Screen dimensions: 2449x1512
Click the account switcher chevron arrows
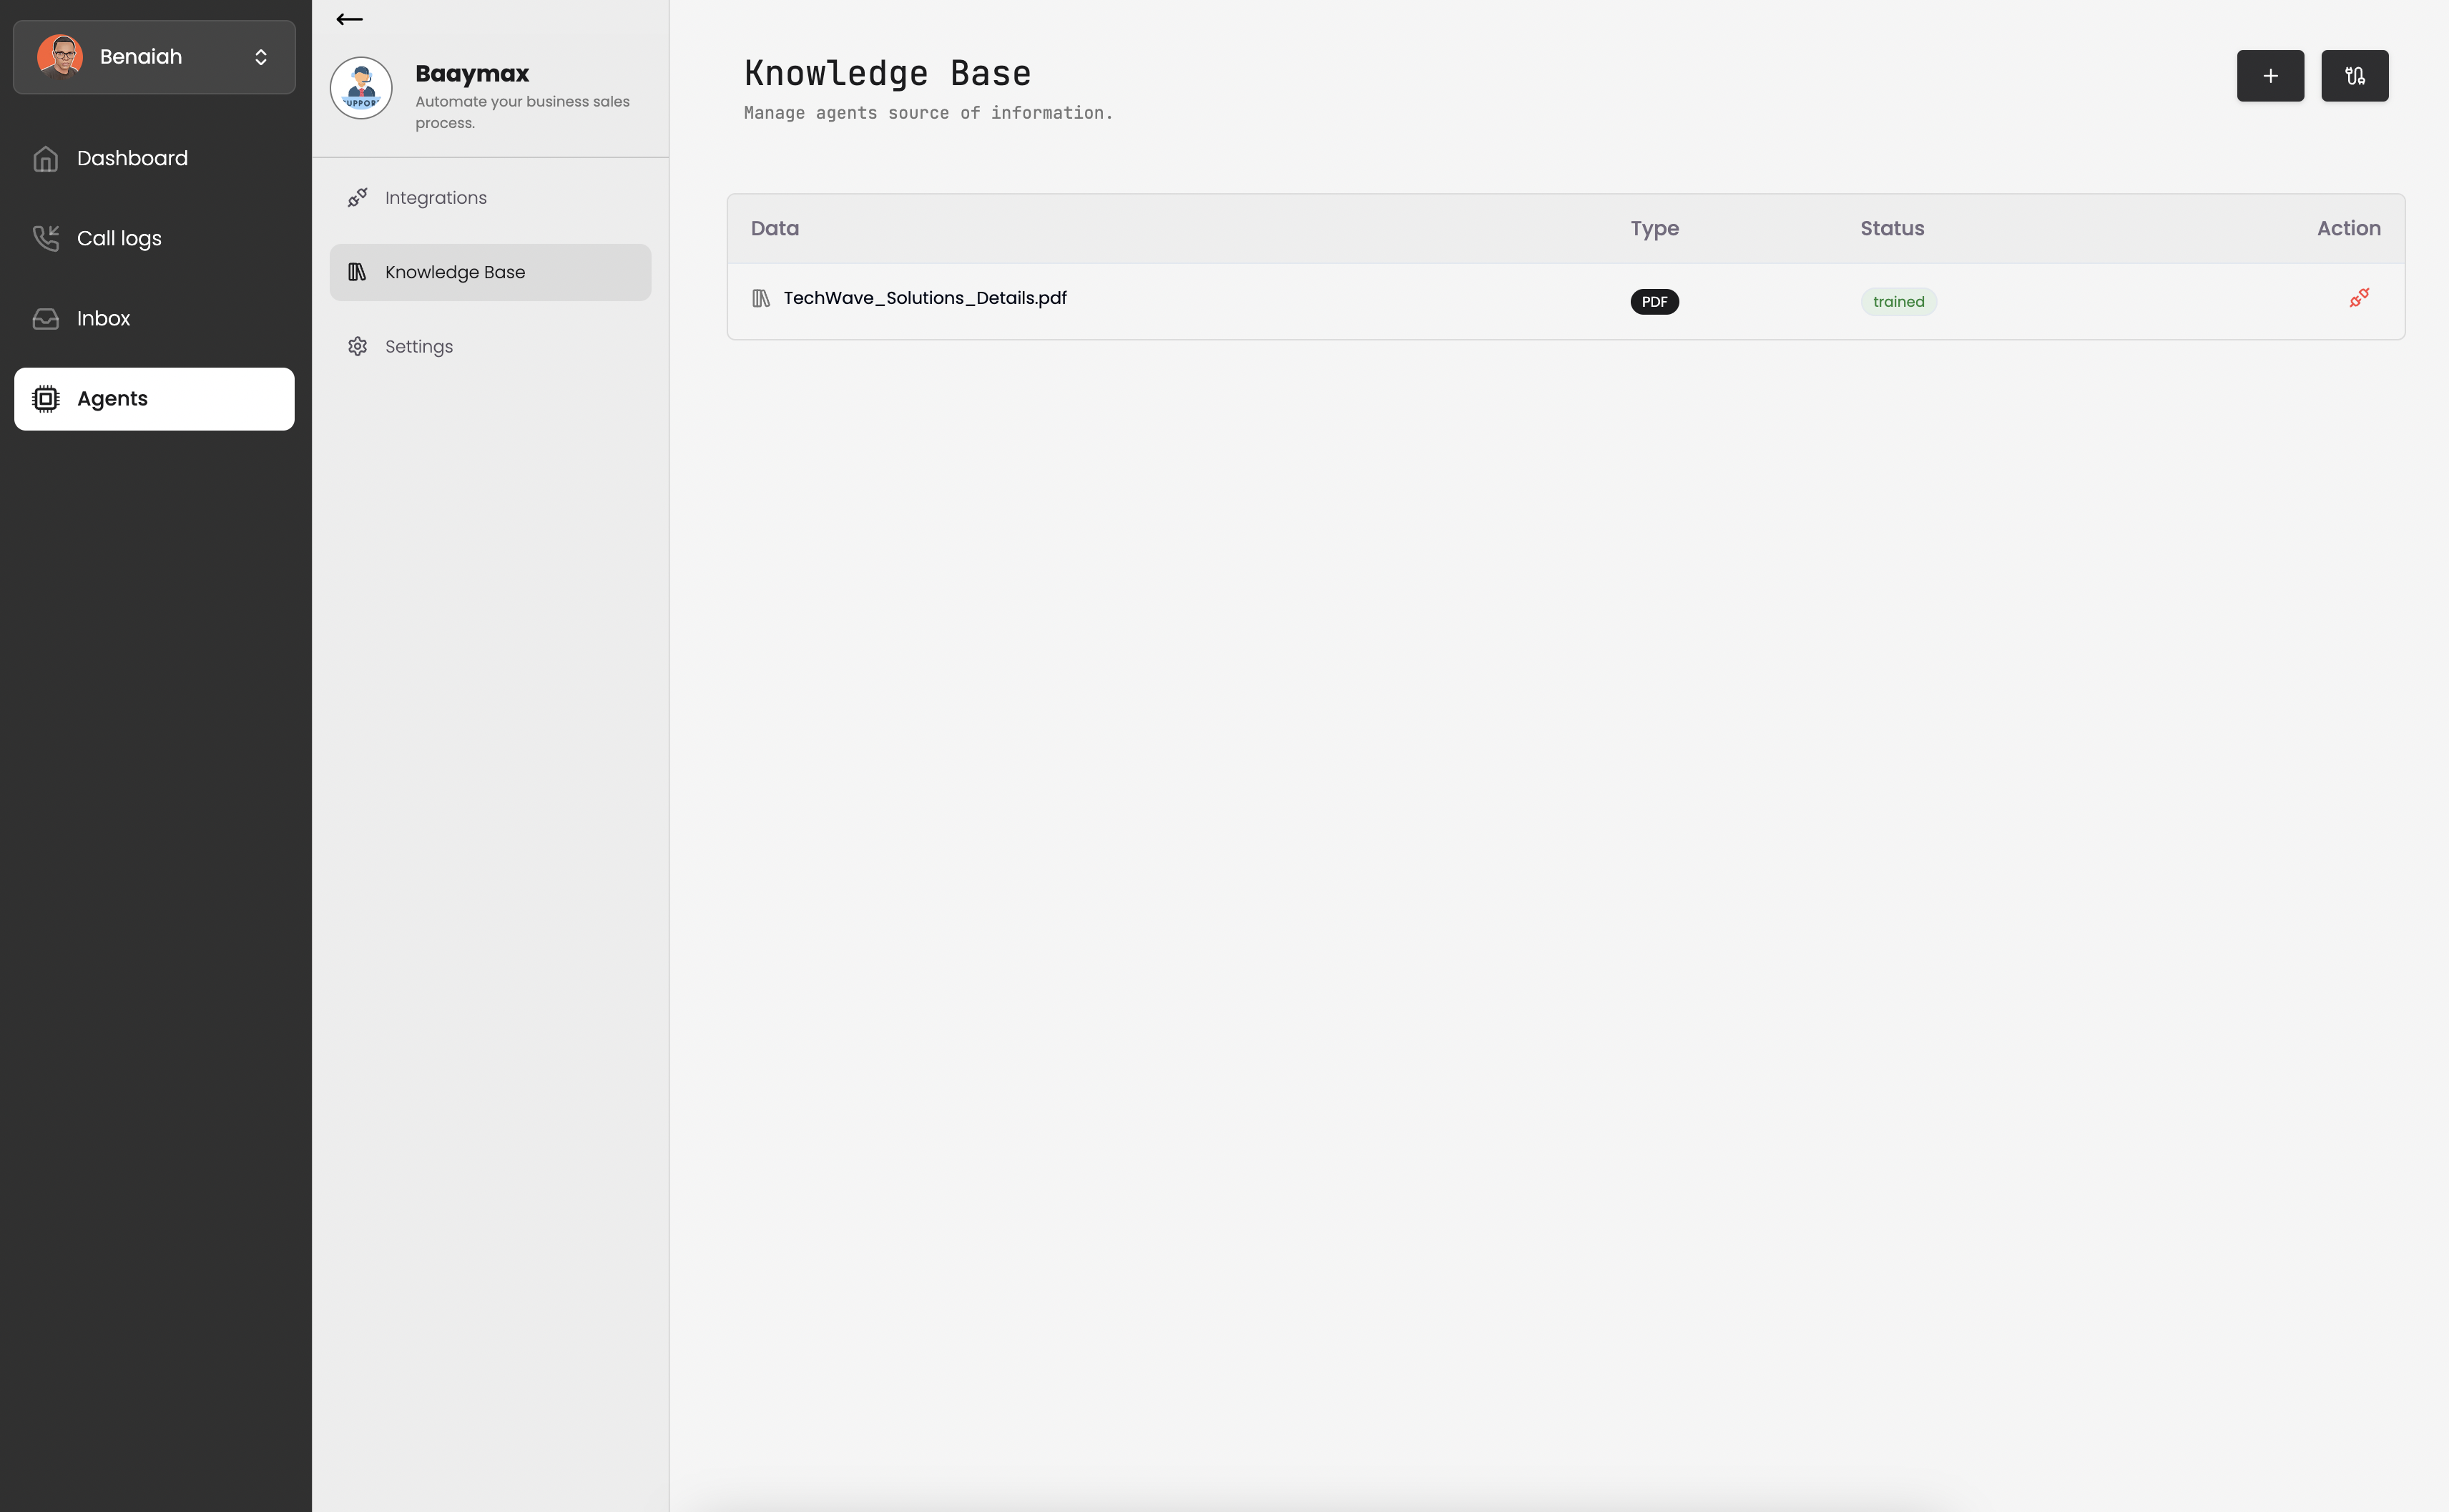pos(261,57)
